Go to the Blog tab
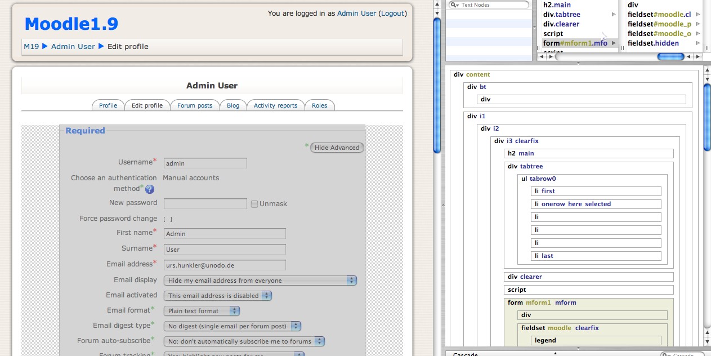 (233, 105)
